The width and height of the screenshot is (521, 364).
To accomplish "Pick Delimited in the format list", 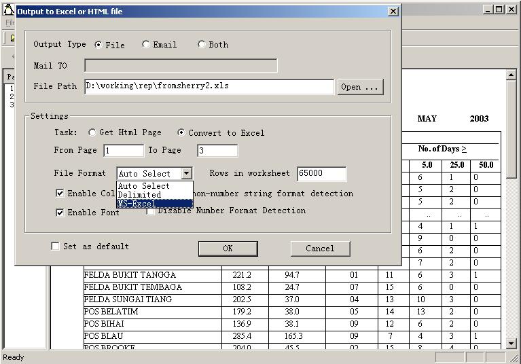I will (154, 195).
